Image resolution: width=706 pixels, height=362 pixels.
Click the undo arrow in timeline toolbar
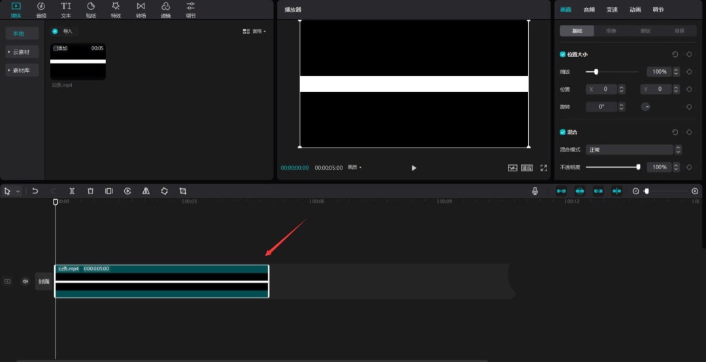click(35, 191)
